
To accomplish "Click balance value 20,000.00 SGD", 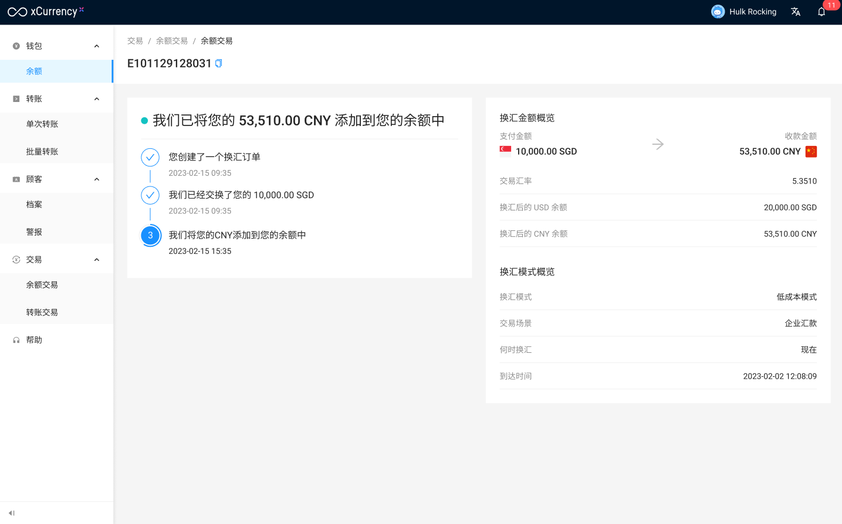I will [790, 207].
